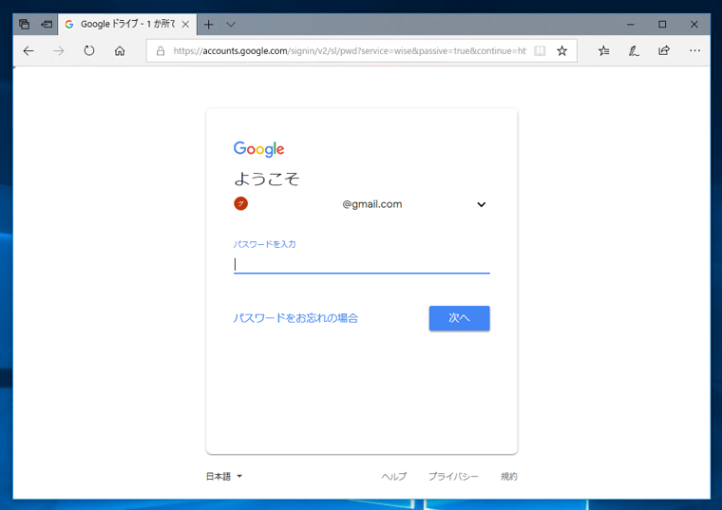
Task: Click the @gmail.com account text
Action: click(372, 204)
